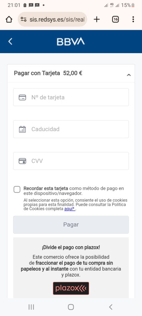Click the BBVA logo
This screenshot has height=316, width=142.
(x=71, y=42)
